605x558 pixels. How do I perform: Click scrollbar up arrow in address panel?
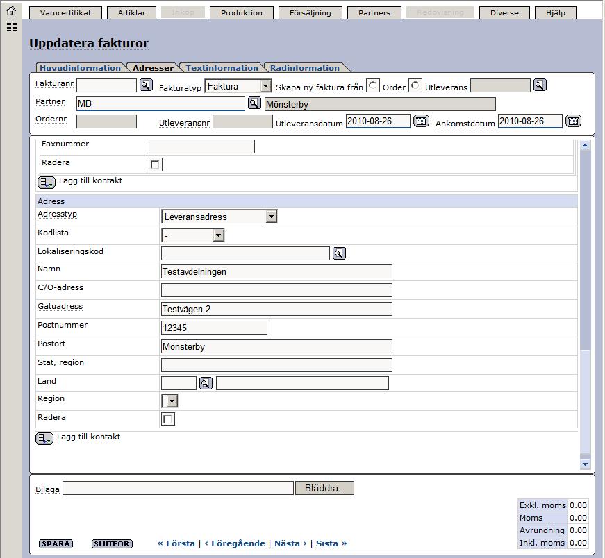585,145
